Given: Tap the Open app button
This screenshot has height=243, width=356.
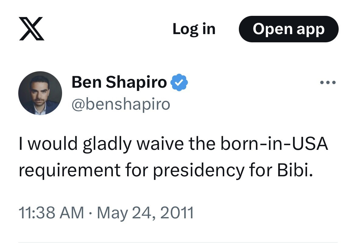Looking at the screenshot, I should coord(288,29).
